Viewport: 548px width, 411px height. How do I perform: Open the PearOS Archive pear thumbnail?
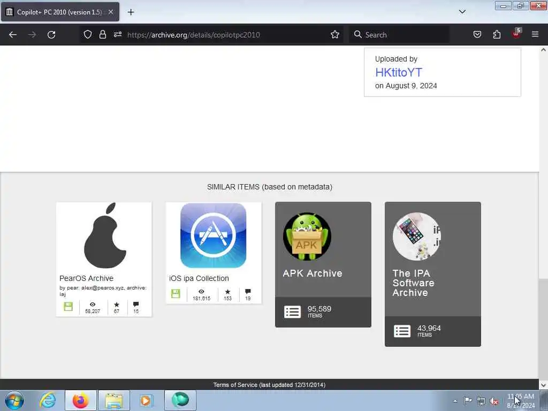click(104, 235)
